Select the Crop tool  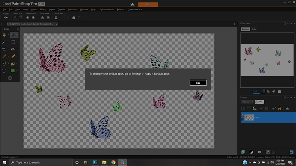4,49
